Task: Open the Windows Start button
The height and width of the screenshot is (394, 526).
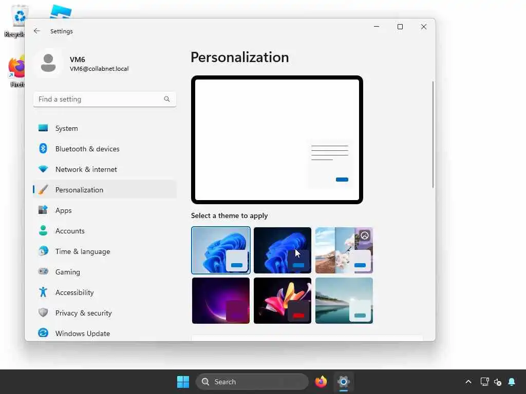Action: coord(183,382)
